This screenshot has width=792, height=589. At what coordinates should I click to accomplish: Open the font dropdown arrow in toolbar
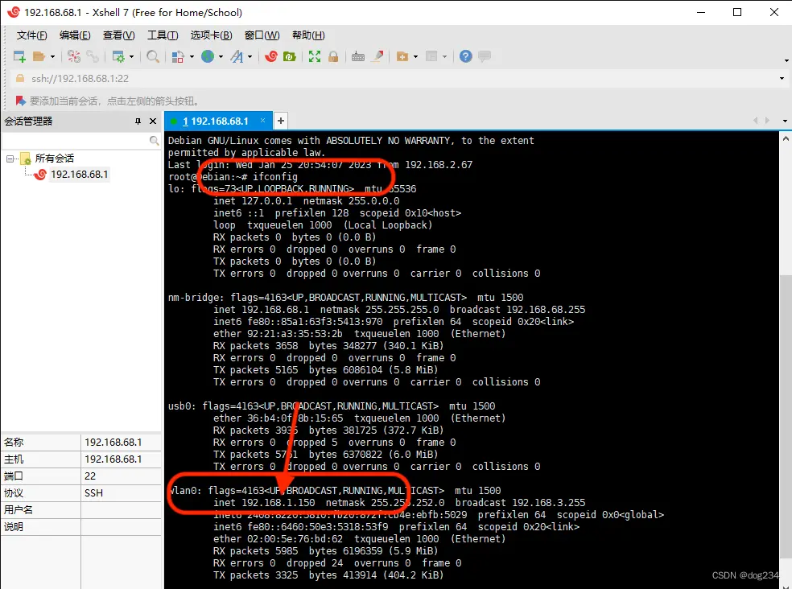[x=250, y=56]
